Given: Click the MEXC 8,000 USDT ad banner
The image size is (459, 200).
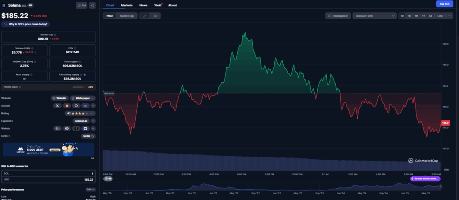Looking at the screenshot, I should click(48, 149).
